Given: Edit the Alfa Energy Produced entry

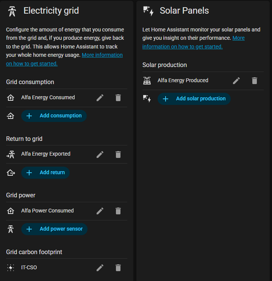Looking at the screenshot, I should pyautogui.click(x=236, y=81).
